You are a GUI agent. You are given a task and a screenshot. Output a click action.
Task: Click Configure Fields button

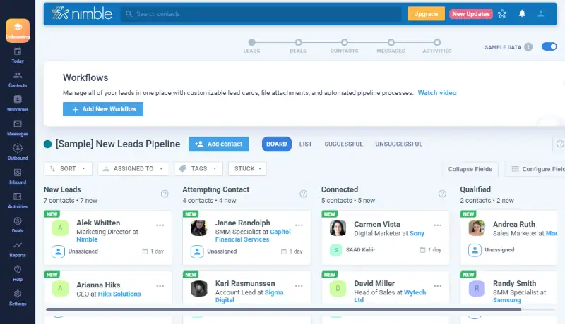(x=535, y=169)
